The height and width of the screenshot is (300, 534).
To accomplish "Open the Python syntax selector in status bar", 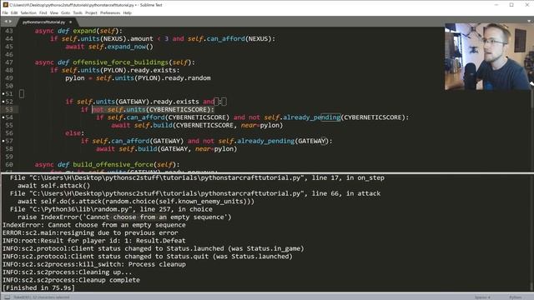I will 515,297.
